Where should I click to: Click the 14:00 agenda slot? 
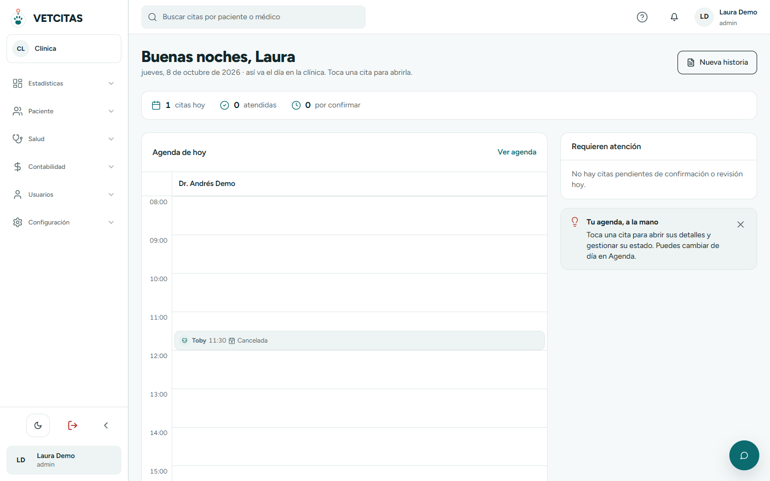point(359,447)
